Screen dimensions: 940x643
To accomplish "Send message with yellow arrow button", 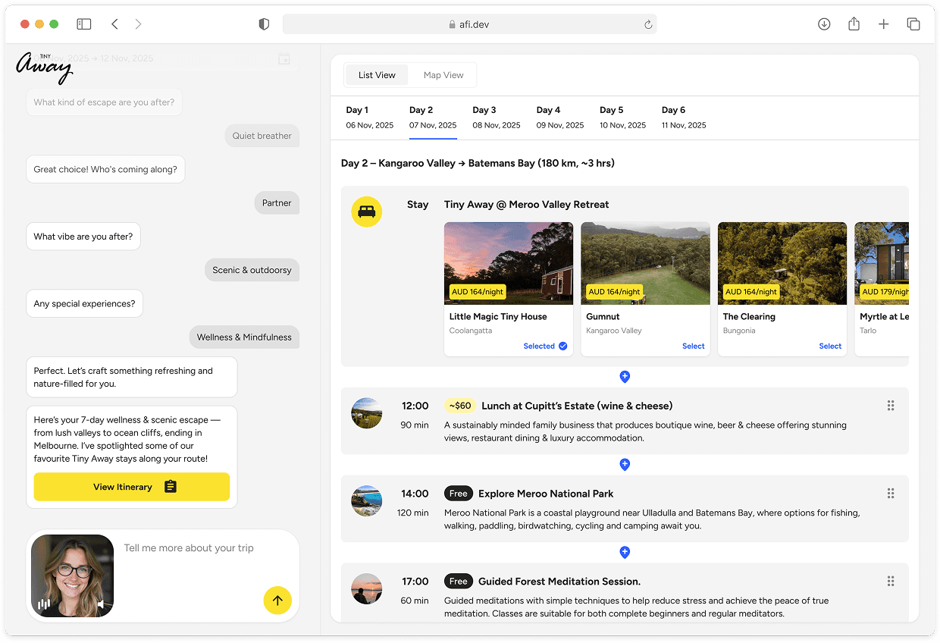I will pos(277,601).
